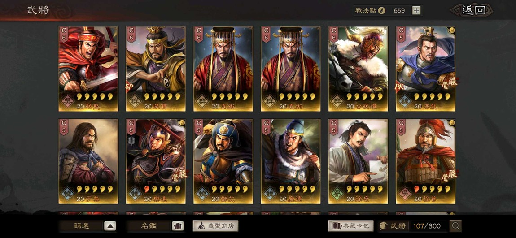This screenshot has height=238, width=516.
Task: Open the 造型商店 skin shop
Action: click(x=215, y=226)
